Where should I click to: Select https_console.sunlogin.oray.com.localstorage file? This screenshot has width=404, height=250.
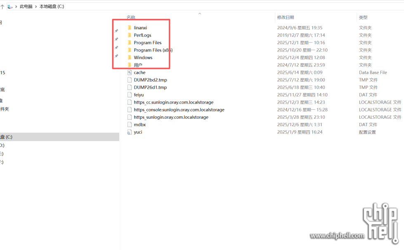coord(179,110)
